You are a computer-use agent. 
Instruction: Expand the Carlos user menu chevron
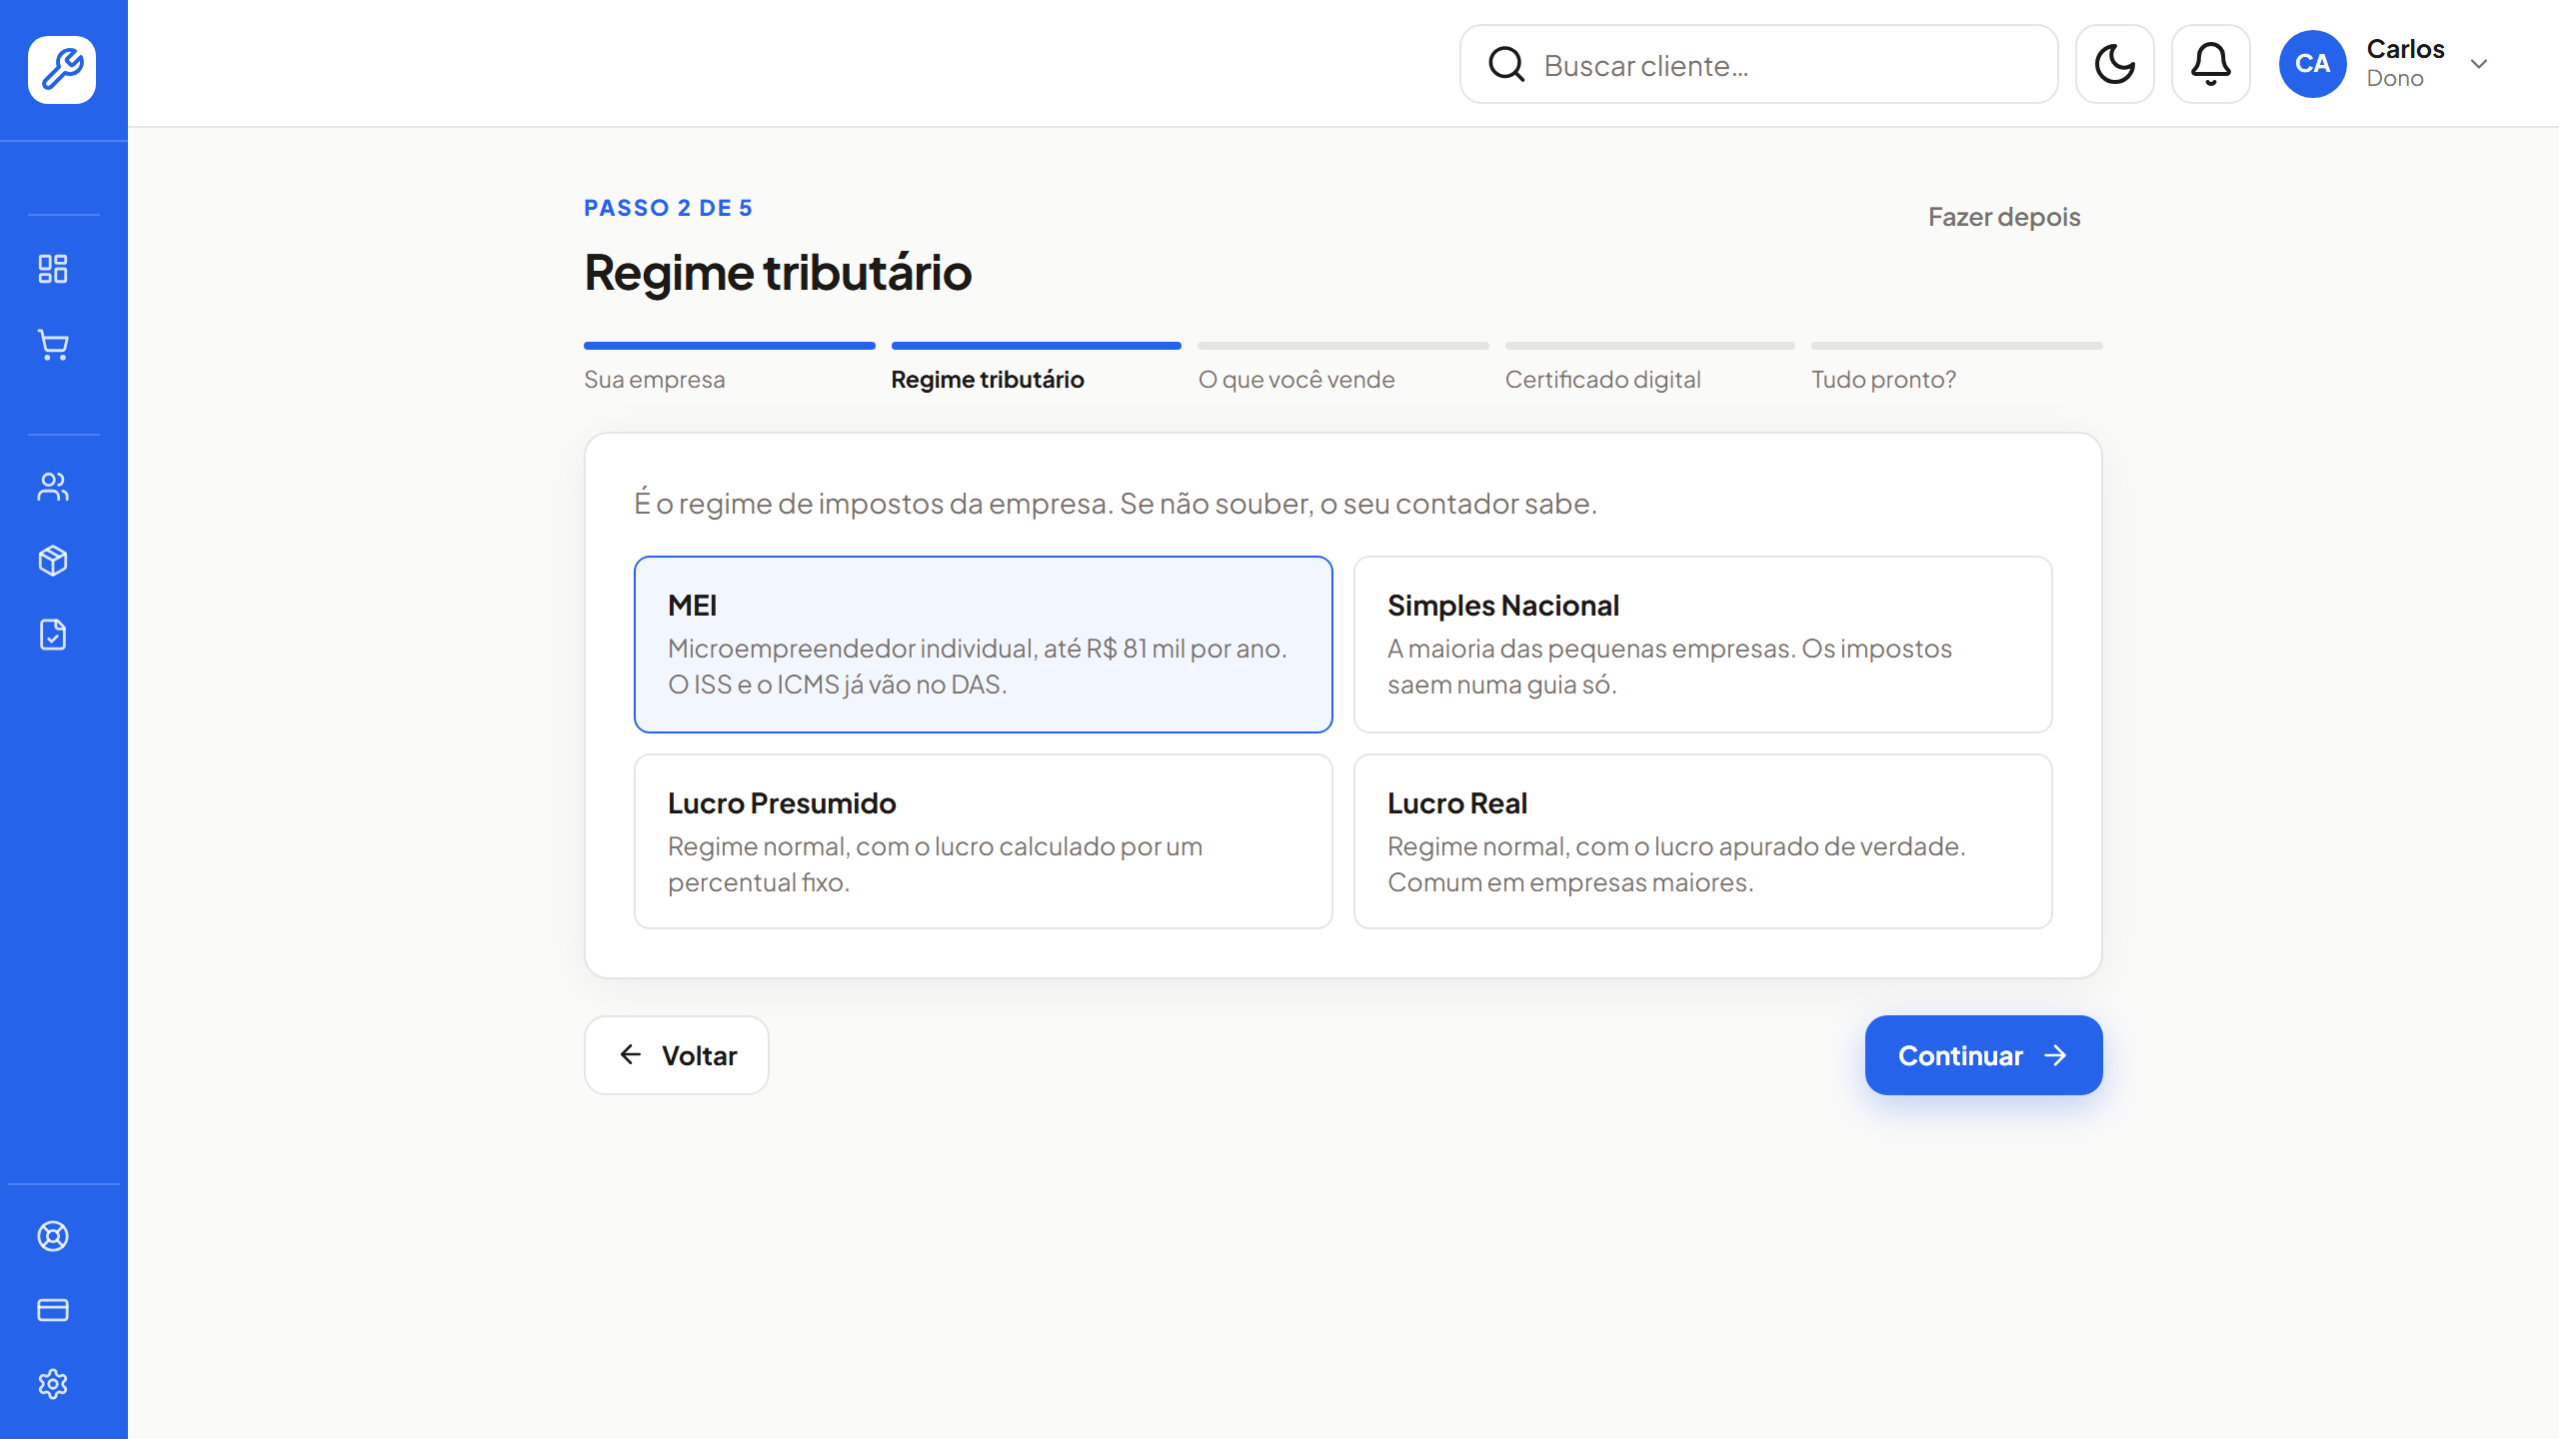(2479, 64)
